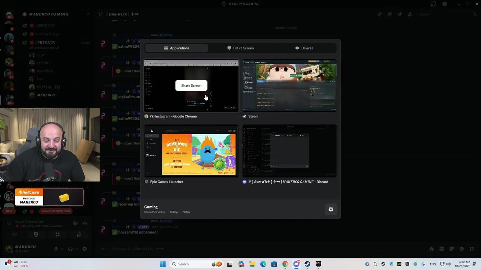
Task: Open Discord from taskbar
Action: pos(296,264)
